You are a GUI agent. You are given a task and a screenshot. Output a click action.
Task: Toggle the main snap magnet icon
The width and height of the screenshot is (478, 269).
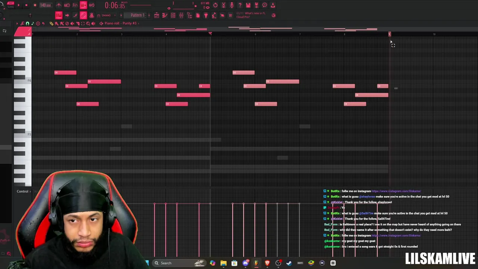point(99,15)
